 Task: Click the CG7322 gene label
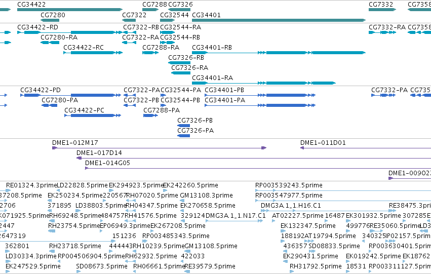134,15
